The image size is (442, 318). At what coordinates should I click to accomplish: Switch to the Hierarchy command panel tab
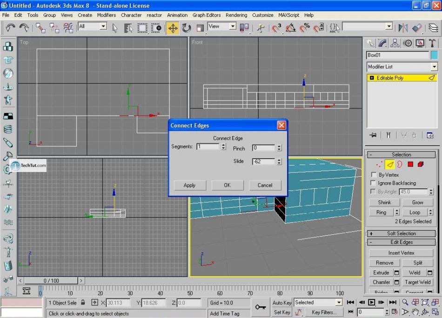[395, 43]
